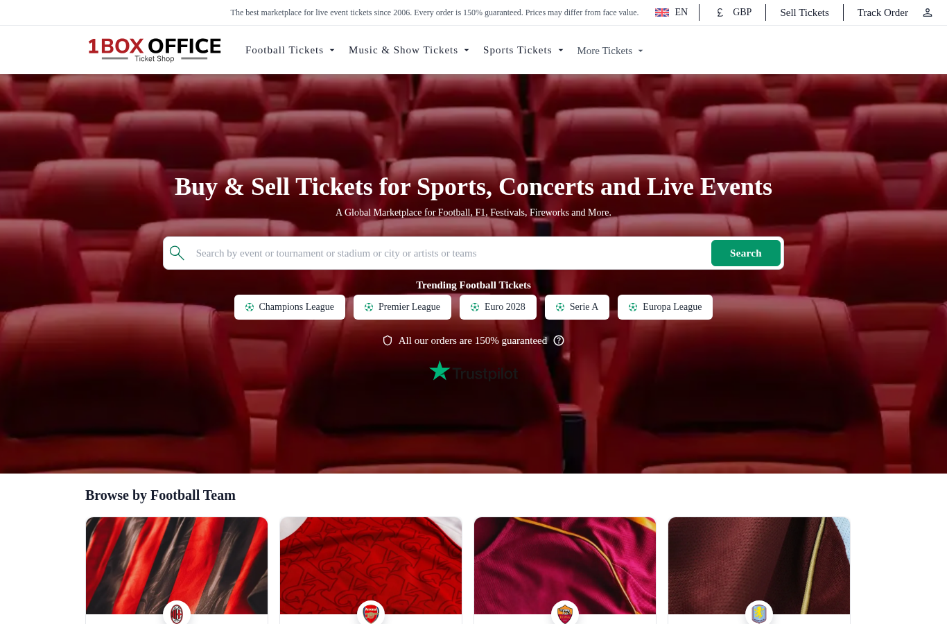Open the Track Order link

883,12
